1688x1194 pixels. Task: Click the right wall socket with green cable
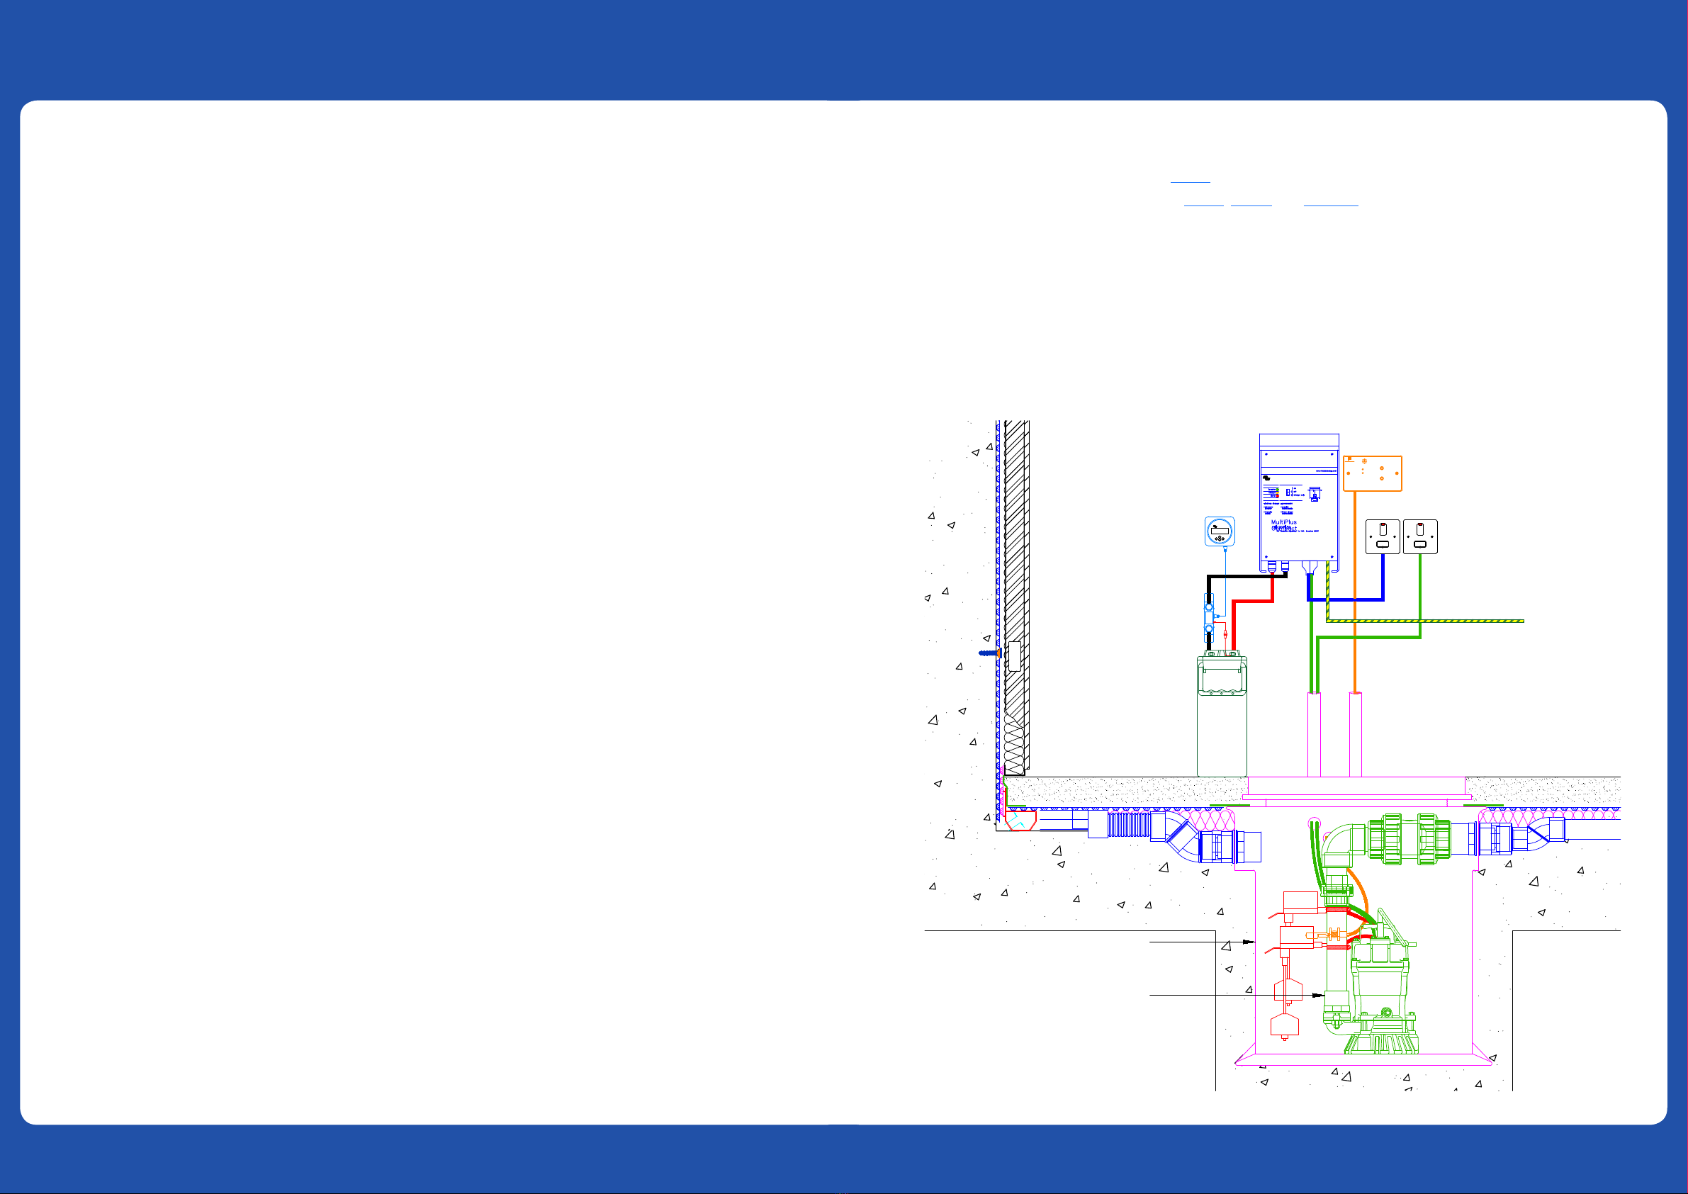[x=1420, y=536]
